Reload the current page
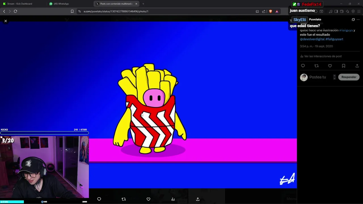363x204 pixels. [16, 11]
